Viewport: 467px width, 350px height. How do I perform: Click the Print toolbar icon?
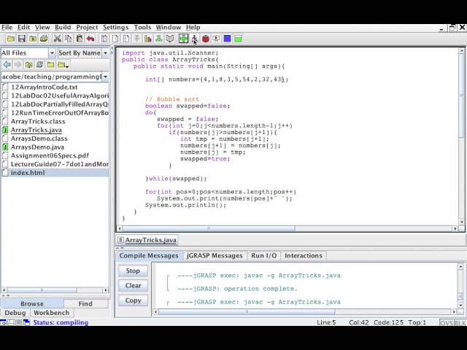pyautogui.click(x=44, y=39)
